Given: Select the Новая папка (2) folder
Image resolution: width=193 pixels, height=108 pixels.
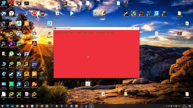Looking at the screenshot, I should (179, 15).
